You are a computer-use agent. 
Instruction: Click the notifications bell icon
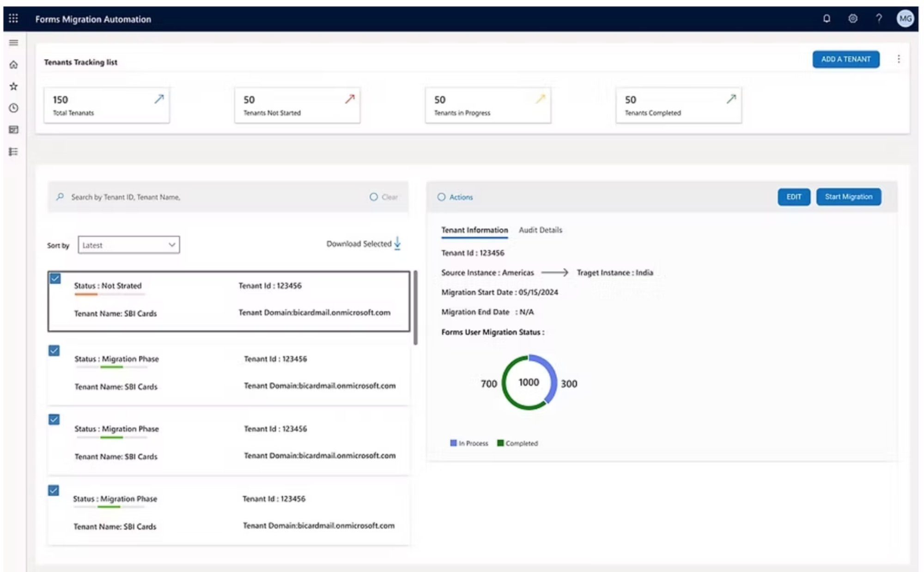[x=827, y=19]
